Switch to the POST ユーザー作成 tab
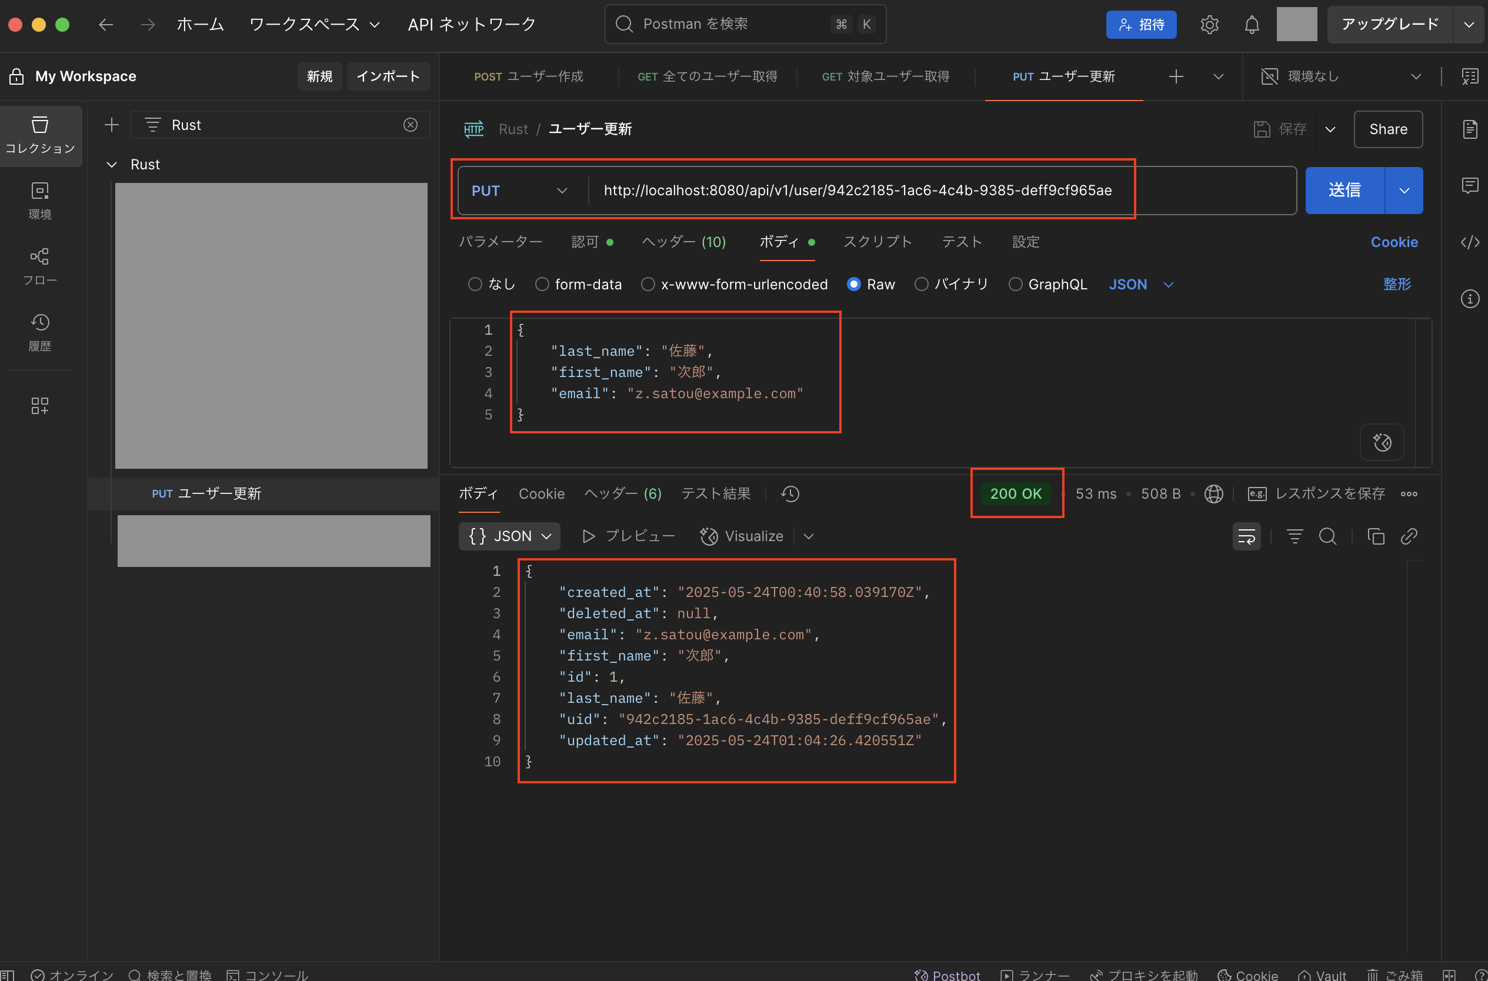 (528, 76)
